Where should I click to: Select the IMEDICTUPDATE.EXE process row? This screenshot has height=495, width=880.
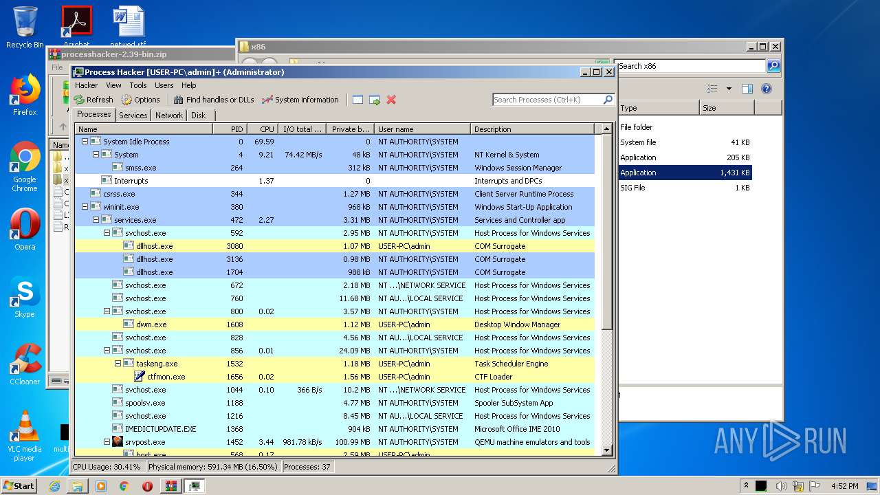[x=334, y=429]
